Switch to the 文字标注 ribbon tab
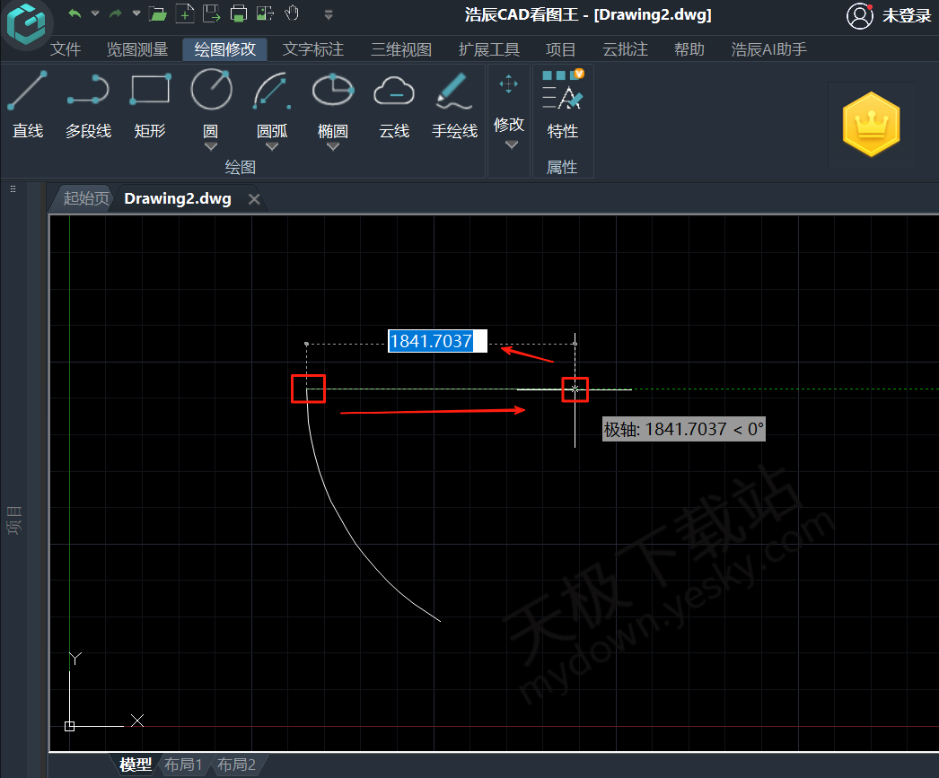This screenshot has height=778, width=939. pyautogui.click(x=313, y=49)
